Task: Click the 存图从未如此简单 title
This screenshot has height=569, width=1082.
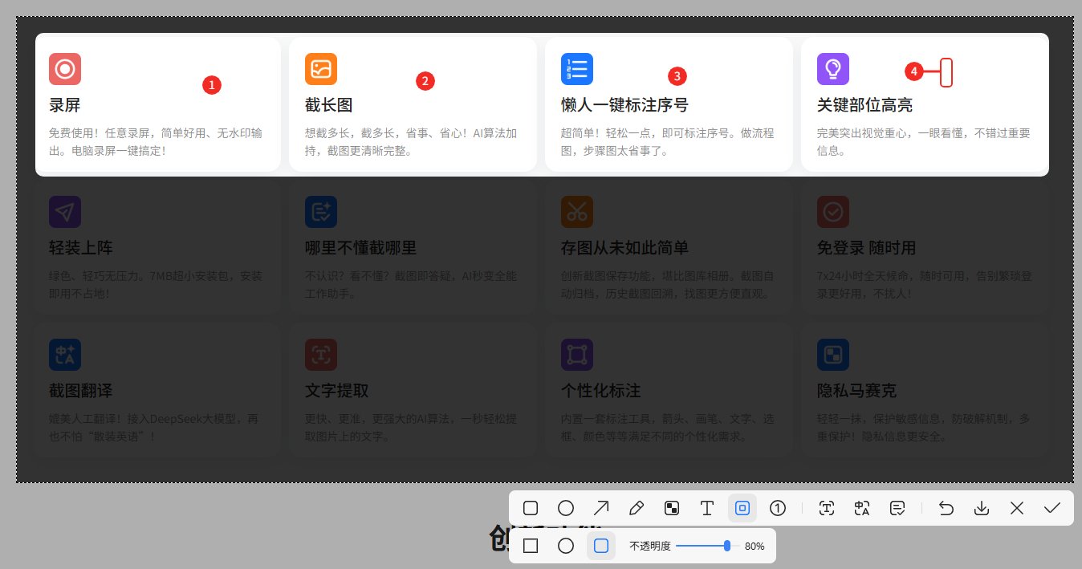Action: pos(624,248)
